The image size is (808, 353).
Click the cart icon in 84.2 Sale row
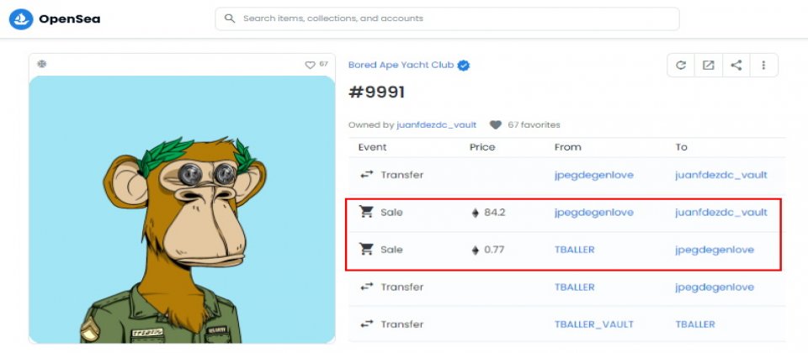(x=366, y=212)
